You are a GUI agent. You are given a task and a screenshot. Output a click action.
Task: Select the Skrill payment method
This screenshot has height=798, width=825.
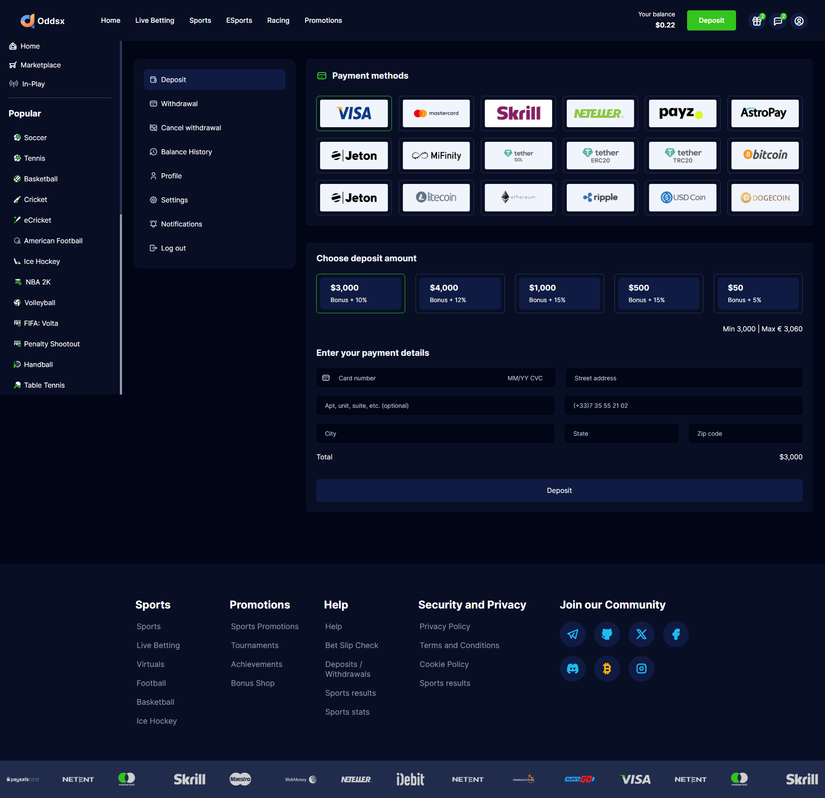(518, 113)
